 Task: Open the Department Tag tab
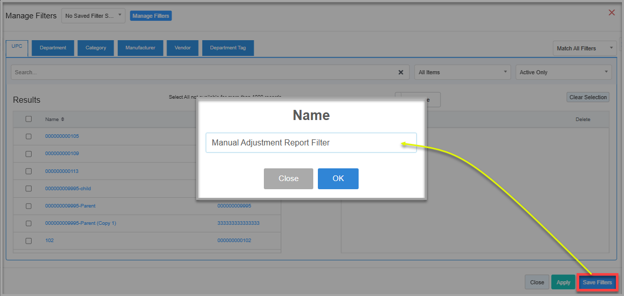tap(228, 48)
